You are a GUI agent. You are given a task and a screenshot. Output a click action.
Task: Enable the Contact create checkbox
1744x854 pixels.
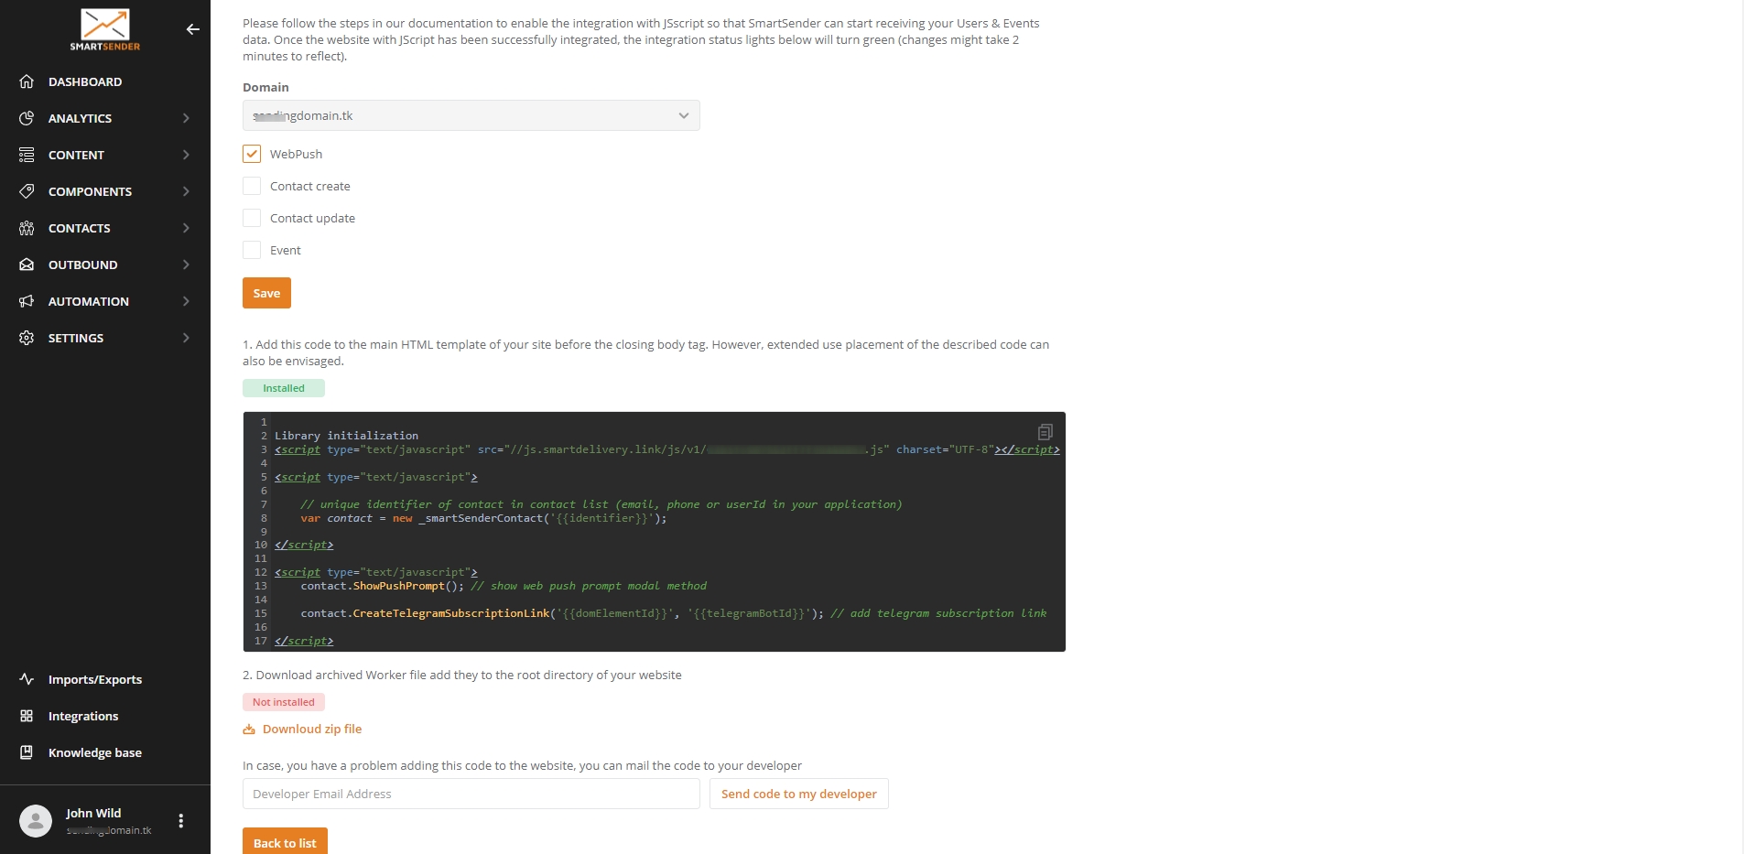pyautogui.click(x=252, y=186)
